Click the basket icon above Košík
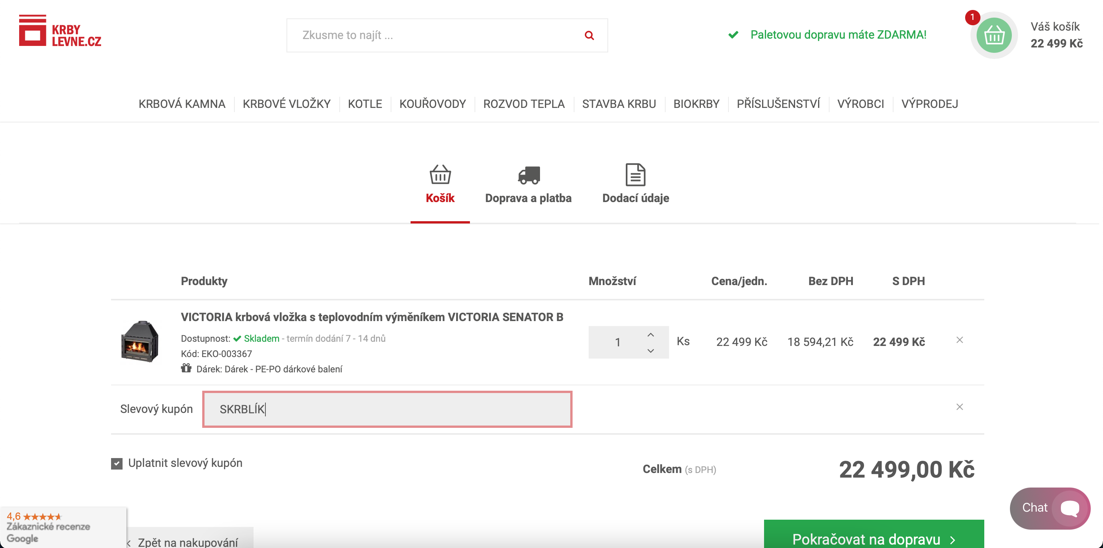 [440, 174]
